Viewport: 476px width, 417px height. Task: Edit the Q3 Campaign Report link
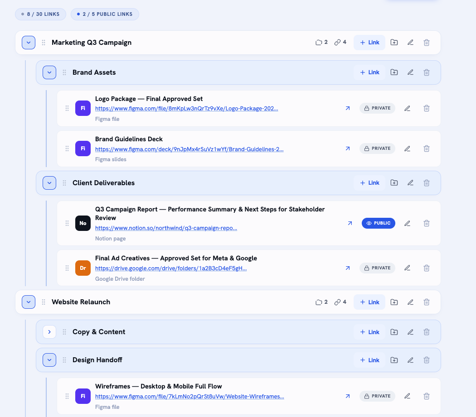pyautogui.click(x=408, y=223)
